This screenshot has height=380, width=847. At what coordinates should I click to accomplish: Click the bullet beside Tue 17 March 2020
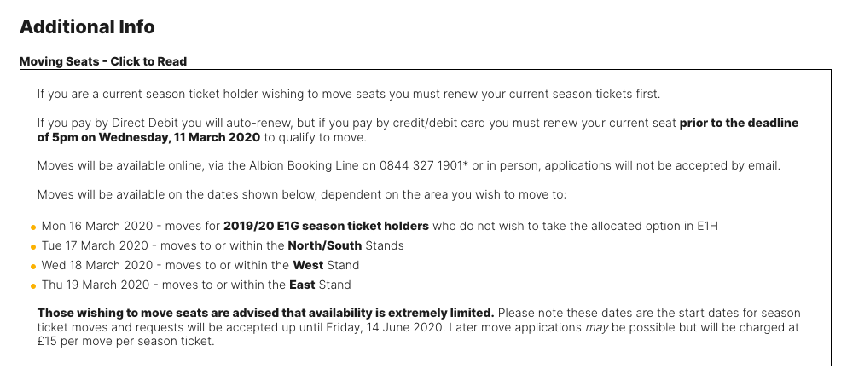(33, 247)
